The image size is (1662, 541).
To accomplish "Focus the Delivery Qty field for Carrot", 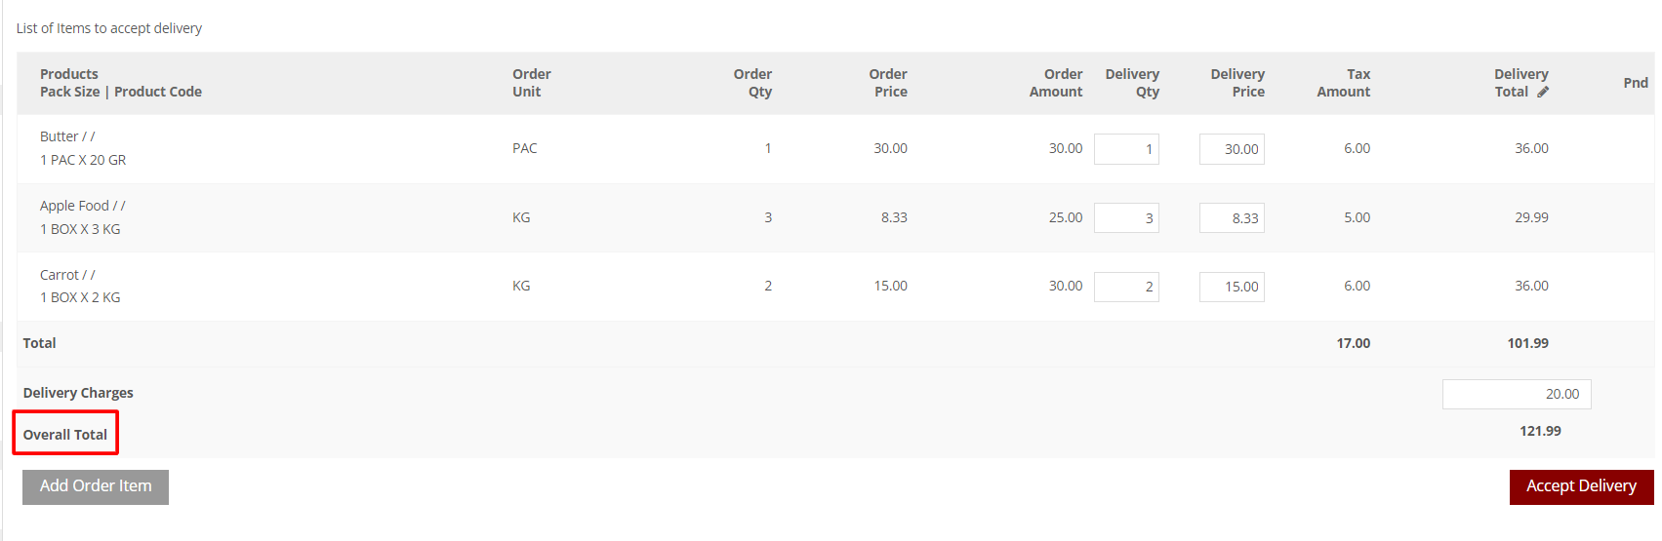I will (1126, 287).
